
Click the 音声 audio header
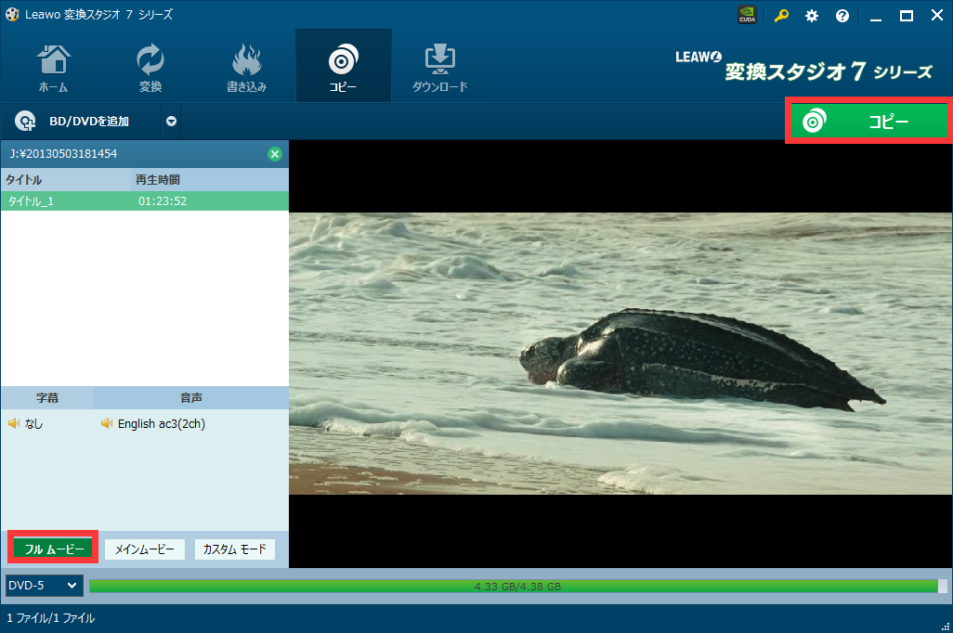pos(190,398)
